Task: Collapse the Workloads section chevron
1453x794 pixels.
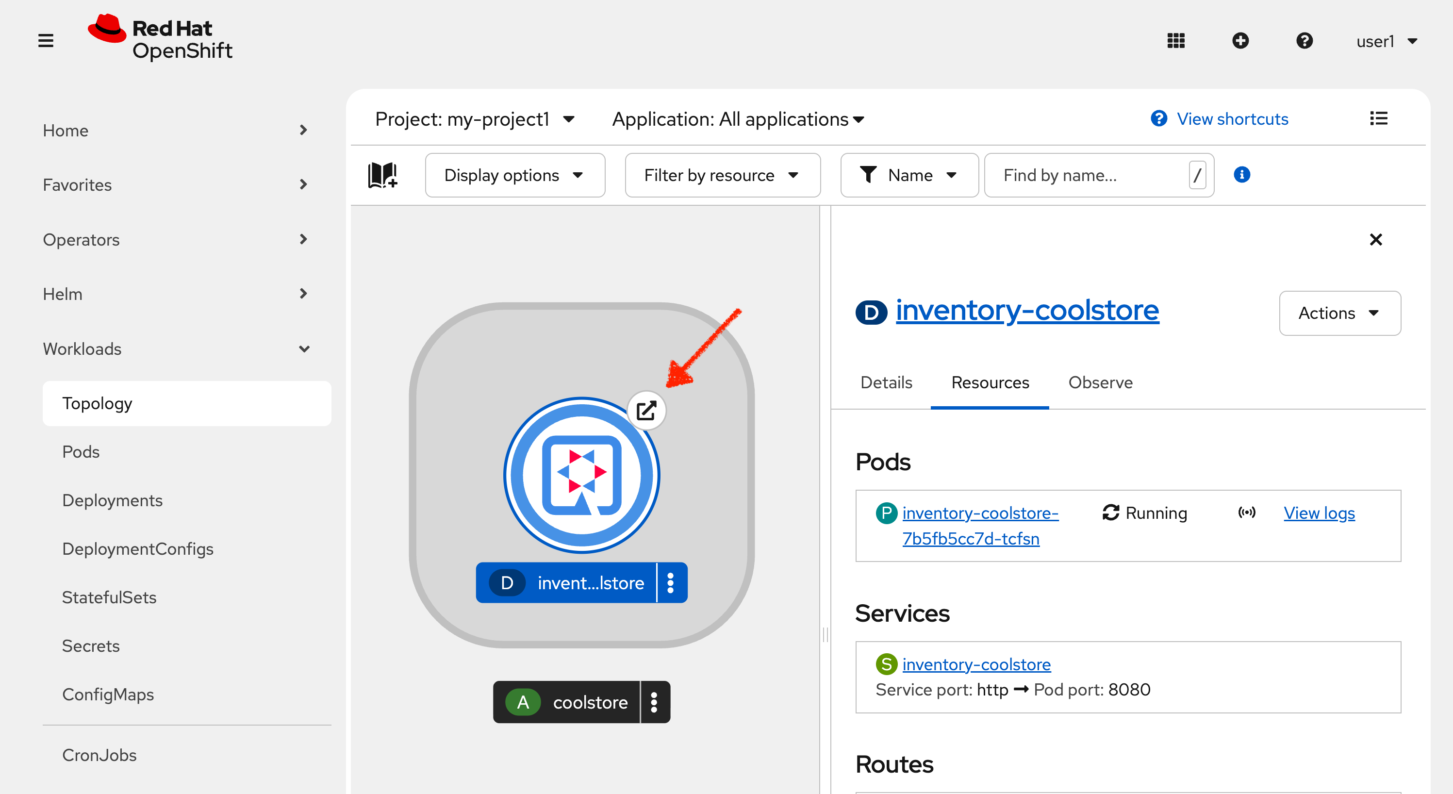Action: point(304,348)
